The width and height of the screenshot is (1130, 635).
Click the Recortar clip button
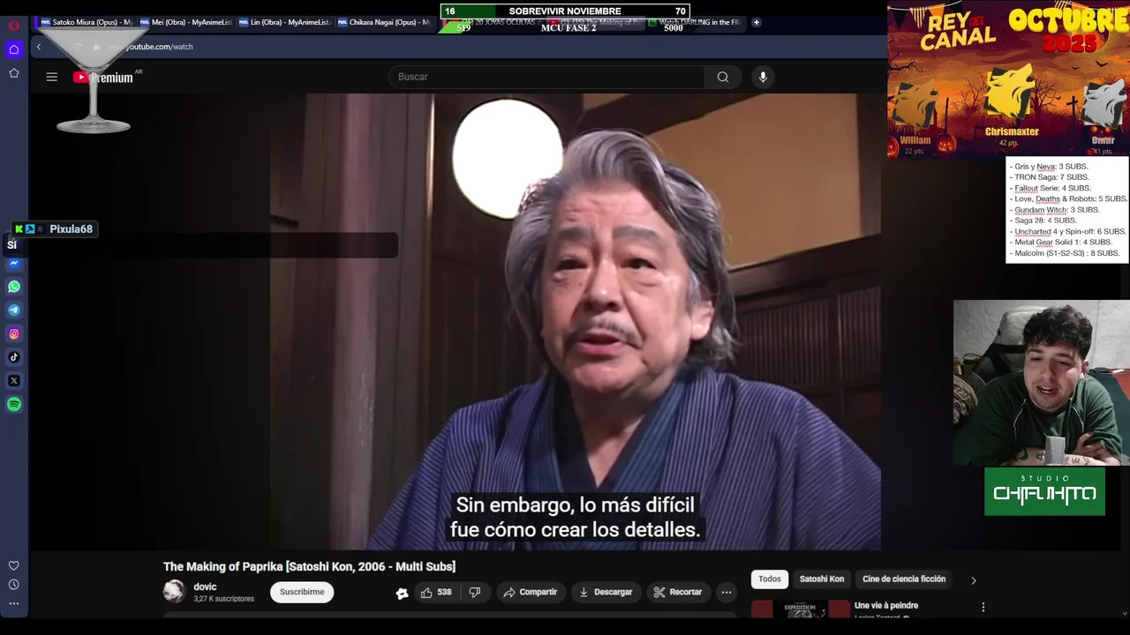click(x=678, y=593)
